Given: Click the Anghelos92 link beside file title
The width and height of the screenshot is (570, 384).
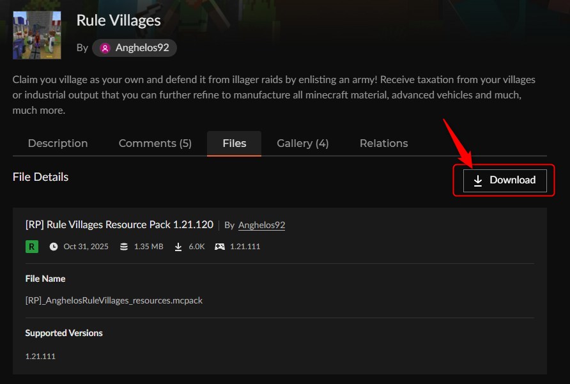Looking at the screenshot, I should point(261,225).
